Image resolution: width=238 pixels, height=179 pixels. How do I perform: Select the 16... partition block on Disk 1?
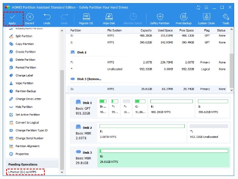pyautogui.click(x=127, y=108)
